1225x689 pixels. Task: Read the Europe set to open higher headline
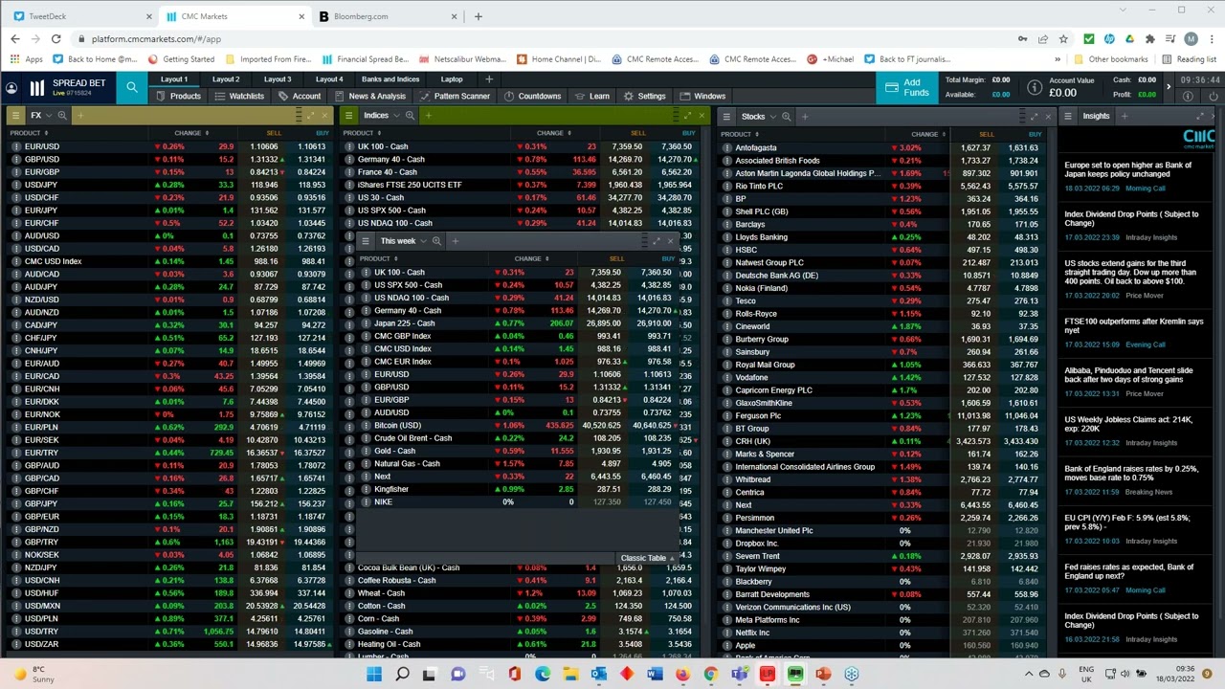pyautogui.click(x=1128, y=169)
